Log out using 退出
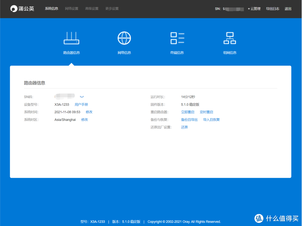302x226 pixels. coord(288,9)
